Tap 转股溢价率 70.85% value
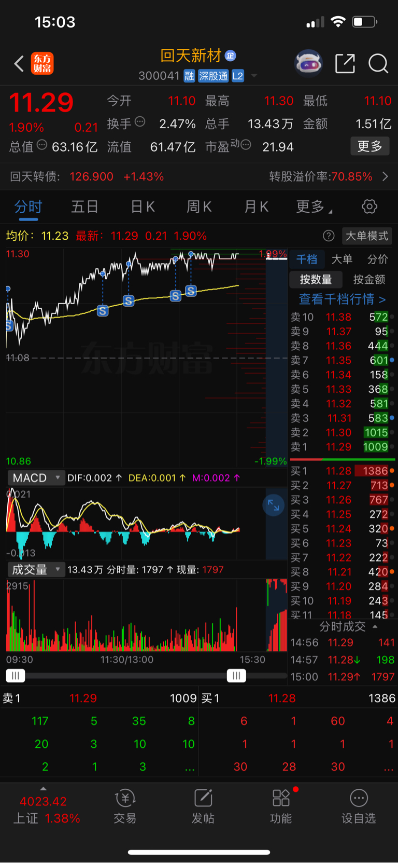Image resolution: width=398 pixels, height=863 pixels. [352, 176]
